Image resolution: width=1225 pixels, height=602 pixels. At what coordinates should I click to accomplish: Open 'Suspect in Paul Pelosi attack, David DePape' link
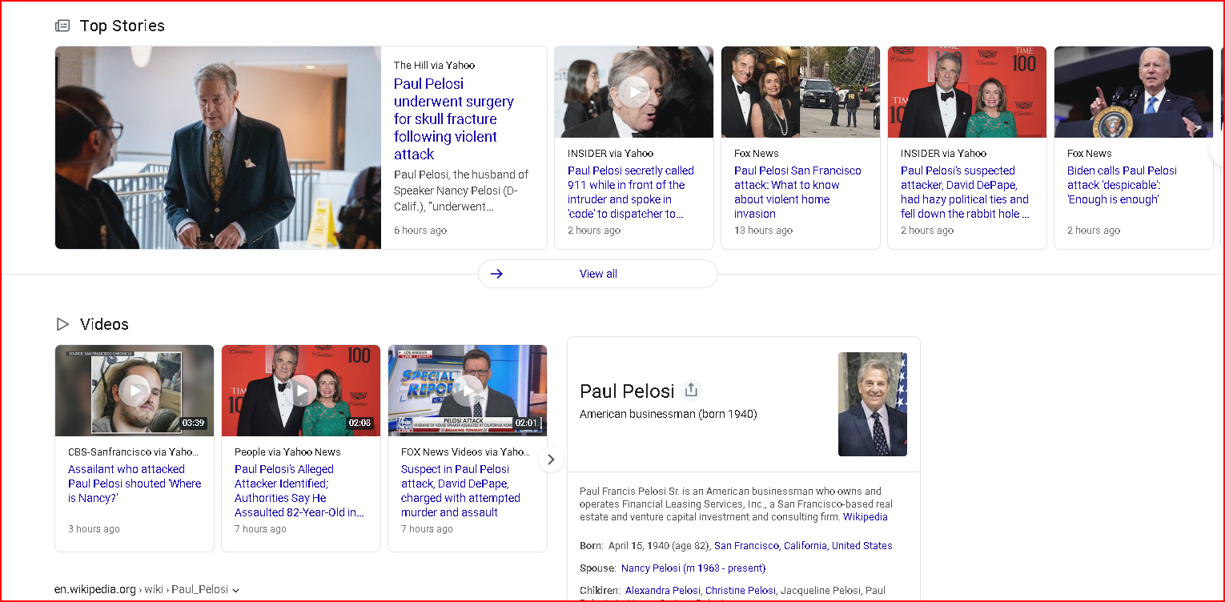point(460,491)
